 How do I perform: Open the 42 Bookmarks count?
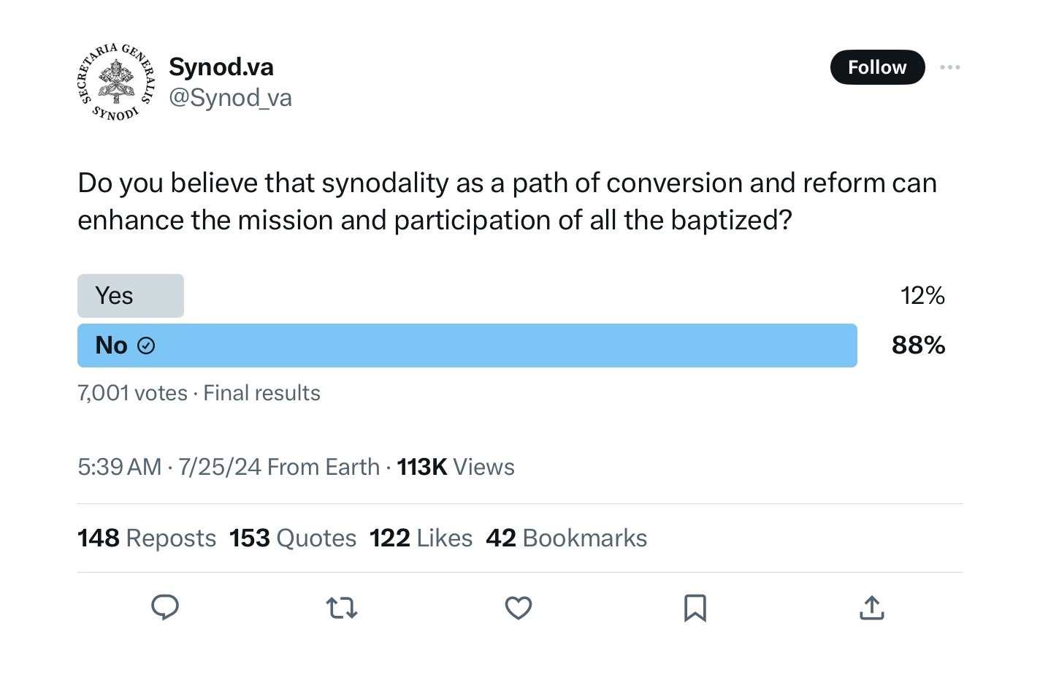[x=567, y=538]
